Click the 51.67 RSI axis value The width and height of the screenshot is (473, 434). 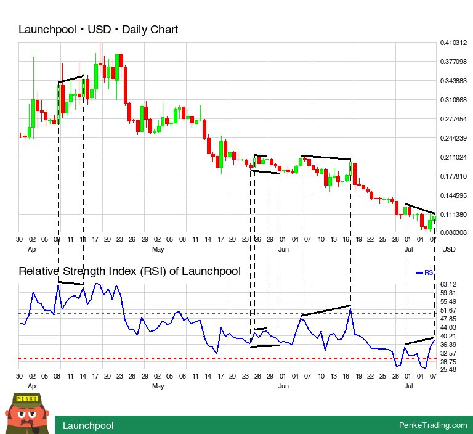point(448,310)
